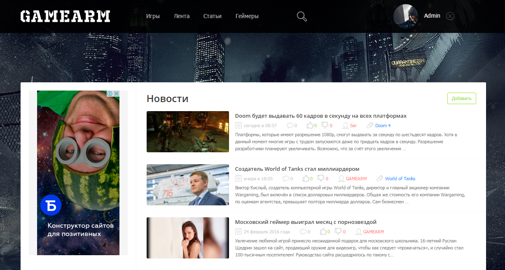Click thumbs-up icon on Doom article

click(310, 126)
